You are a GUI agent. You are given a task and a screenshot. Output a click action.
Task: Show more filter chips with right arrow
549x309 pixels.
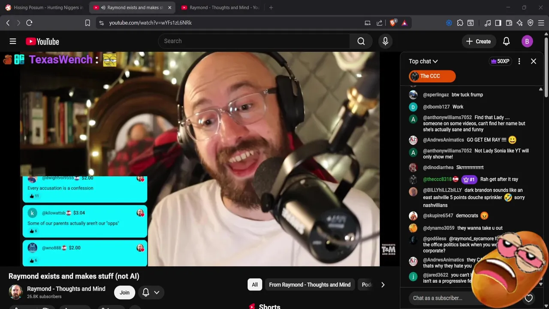tap(383, 285)
